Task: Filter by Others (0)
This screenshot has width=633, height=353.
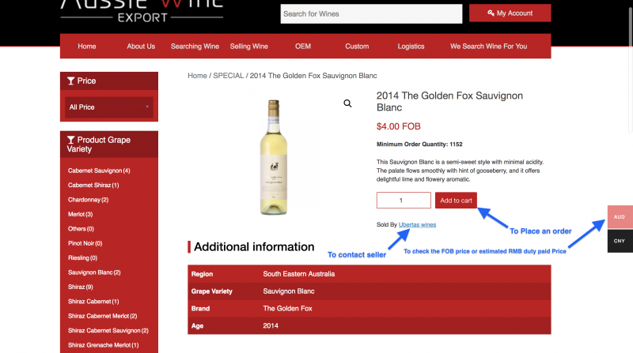Action: coord(81,229)
